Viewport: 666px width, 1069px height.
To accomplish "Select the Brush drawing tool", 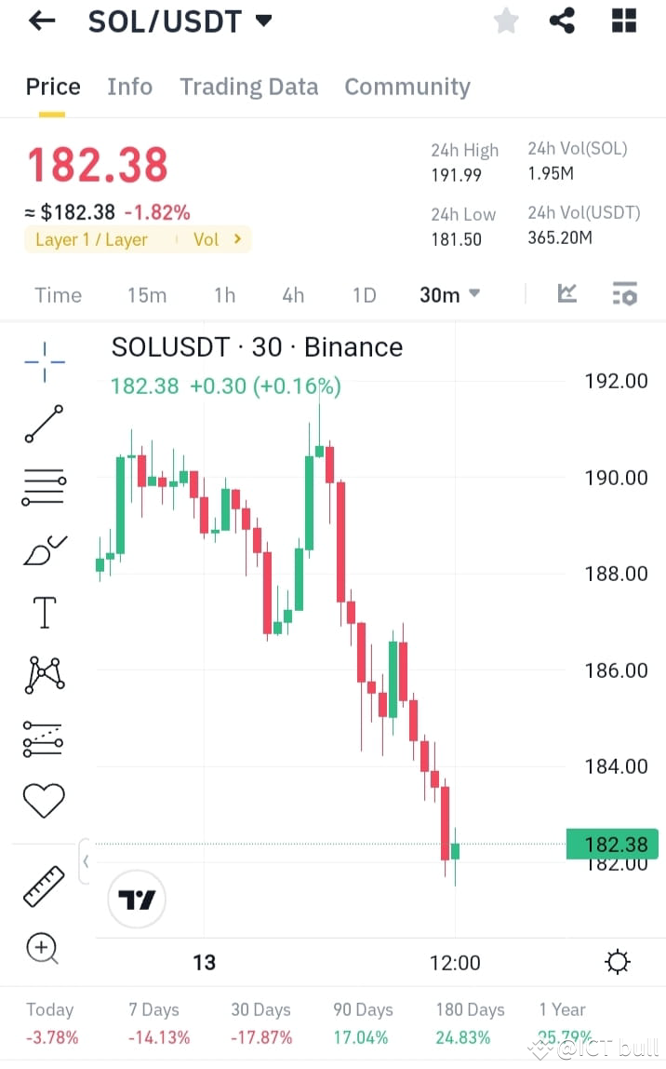I will [x=44, y=549].
